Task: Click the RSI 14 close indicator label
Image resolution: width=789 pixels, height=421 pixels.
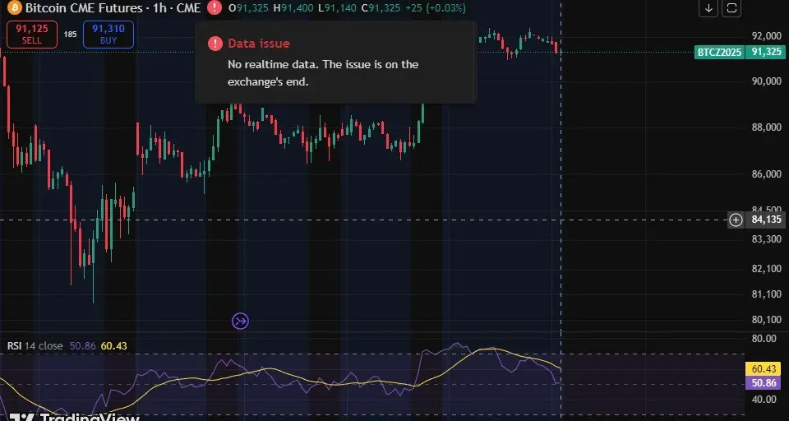Action: tap(35, 346)
